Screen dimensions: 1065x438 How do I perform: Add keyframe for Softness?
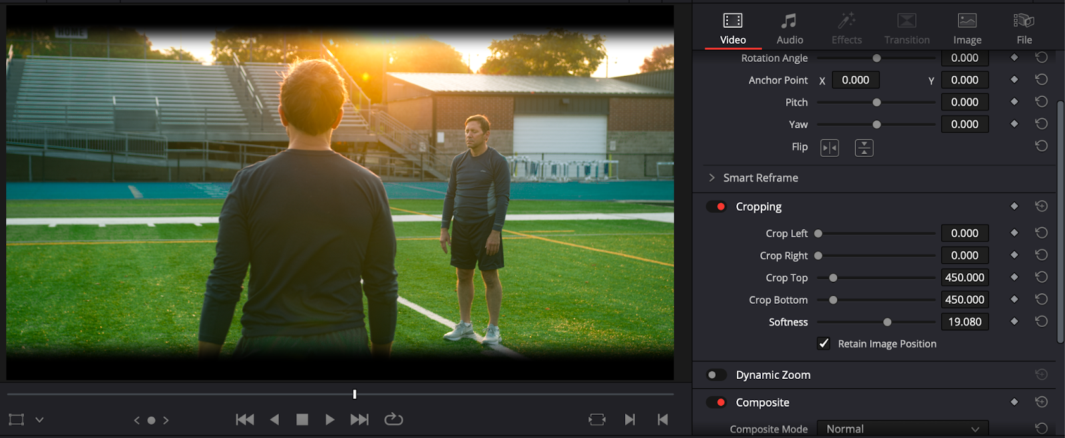click(1014, 321)
